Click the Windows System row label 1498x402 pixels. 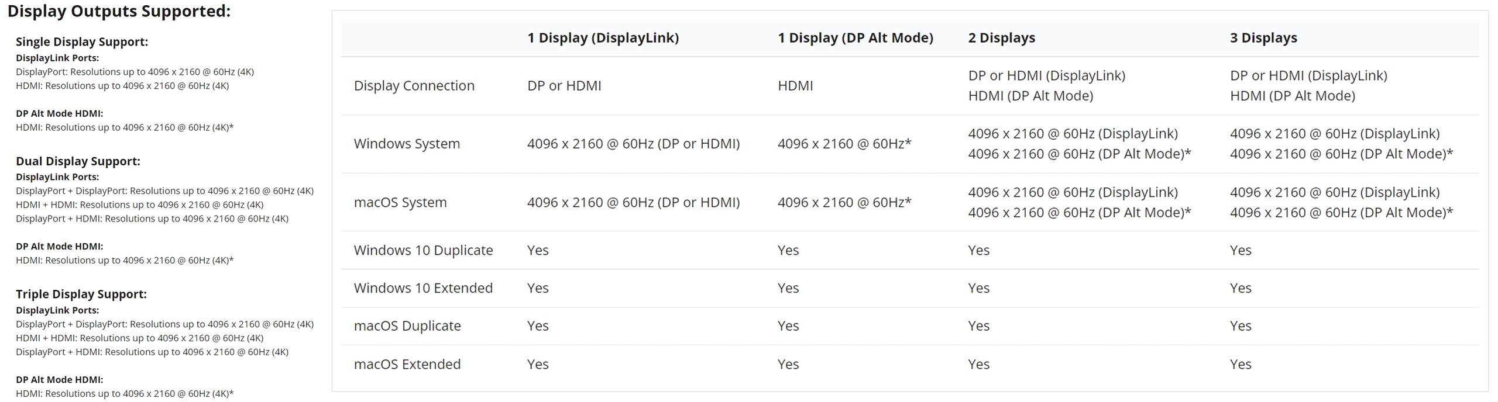coord(407,144)
